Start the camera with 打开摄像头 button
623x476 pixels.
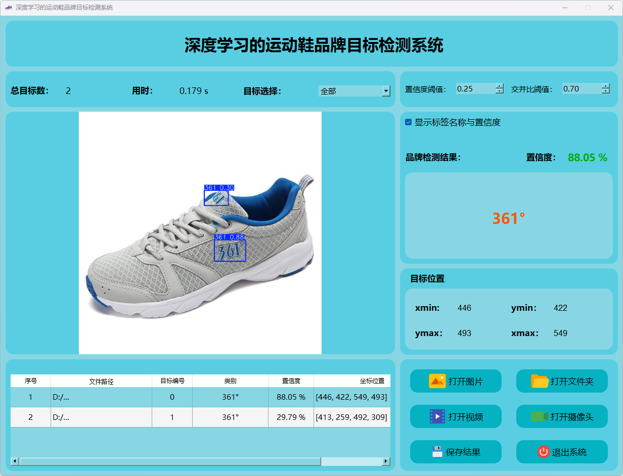562,416
